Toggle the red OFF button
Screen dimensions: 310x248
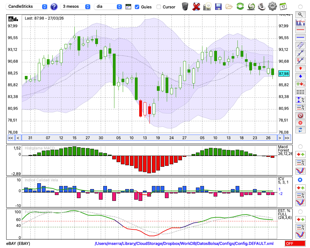[x=295, y=243]
